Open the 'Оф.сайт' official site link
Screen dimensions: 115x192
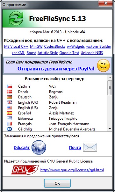click(22, 148)
